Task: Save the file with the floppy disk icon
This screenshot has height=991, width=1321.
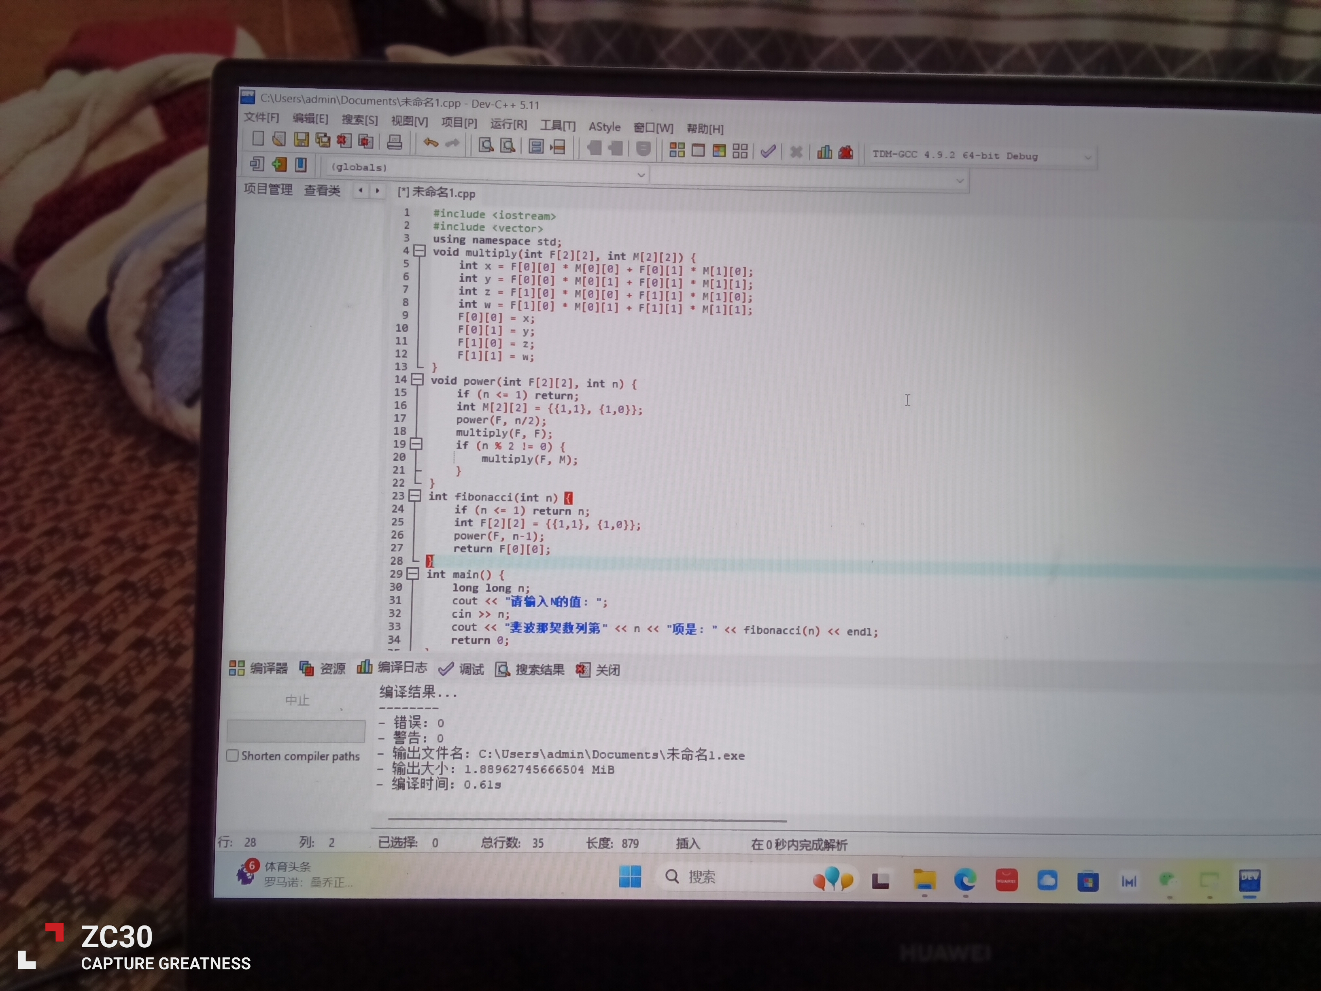Action: coord(301,140)
